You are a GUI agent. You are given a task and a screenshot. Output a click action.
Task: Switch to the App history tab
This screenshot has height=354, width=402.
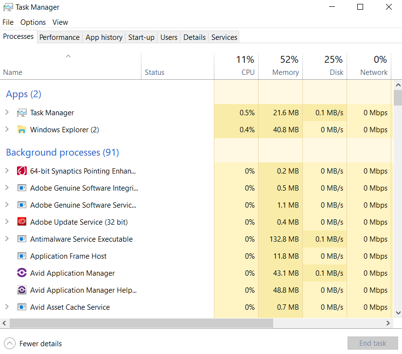pos(104,37)
